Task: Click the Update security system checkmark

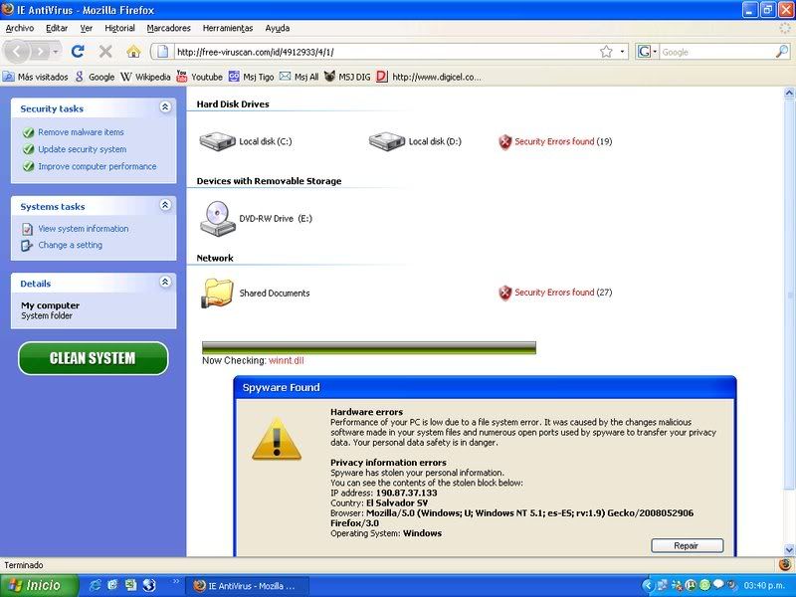Action: click(29, 150)
